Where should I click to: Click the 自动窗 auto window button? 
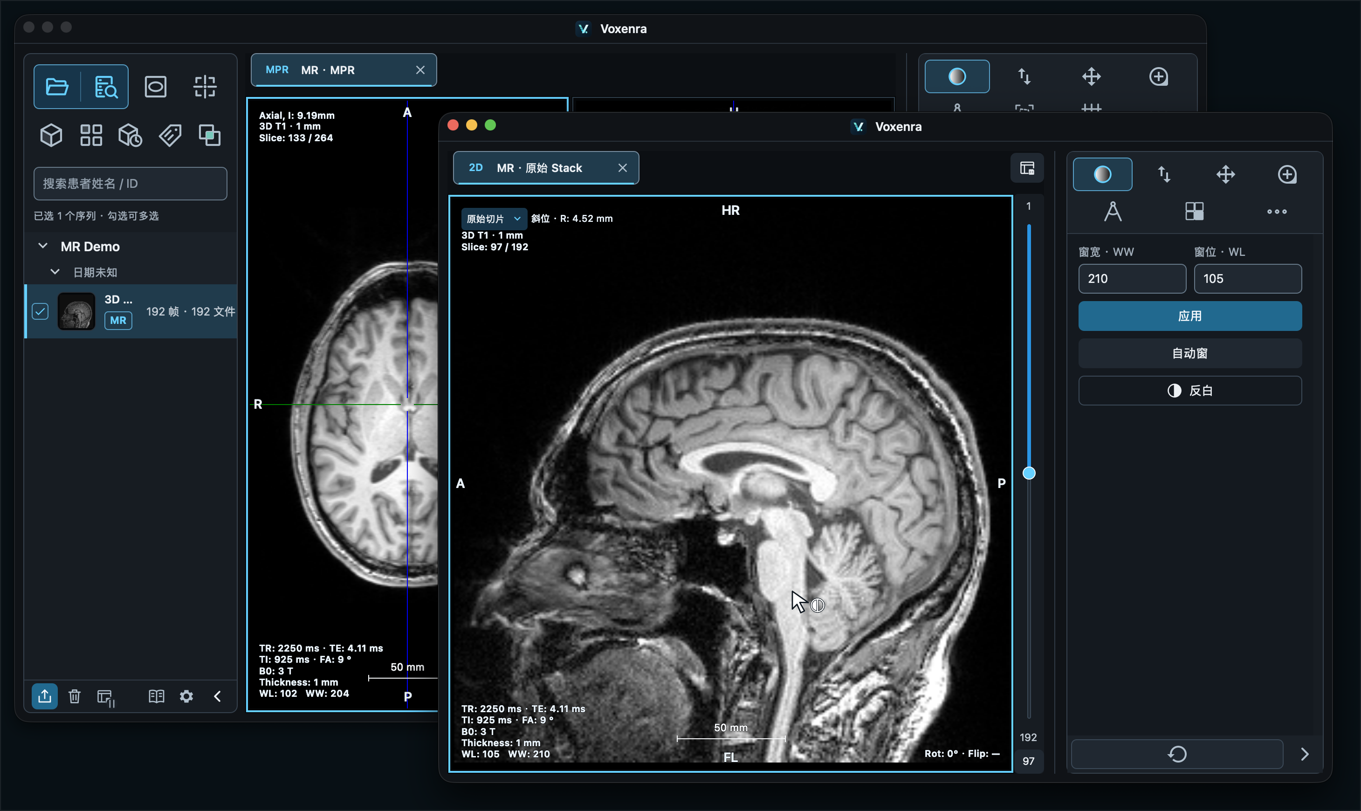point(1190,353)
